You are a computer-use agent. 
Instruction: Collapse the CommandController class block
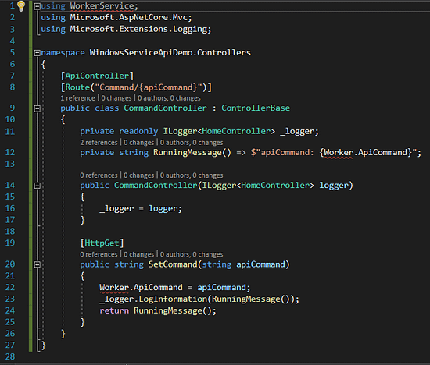(38, 108)
